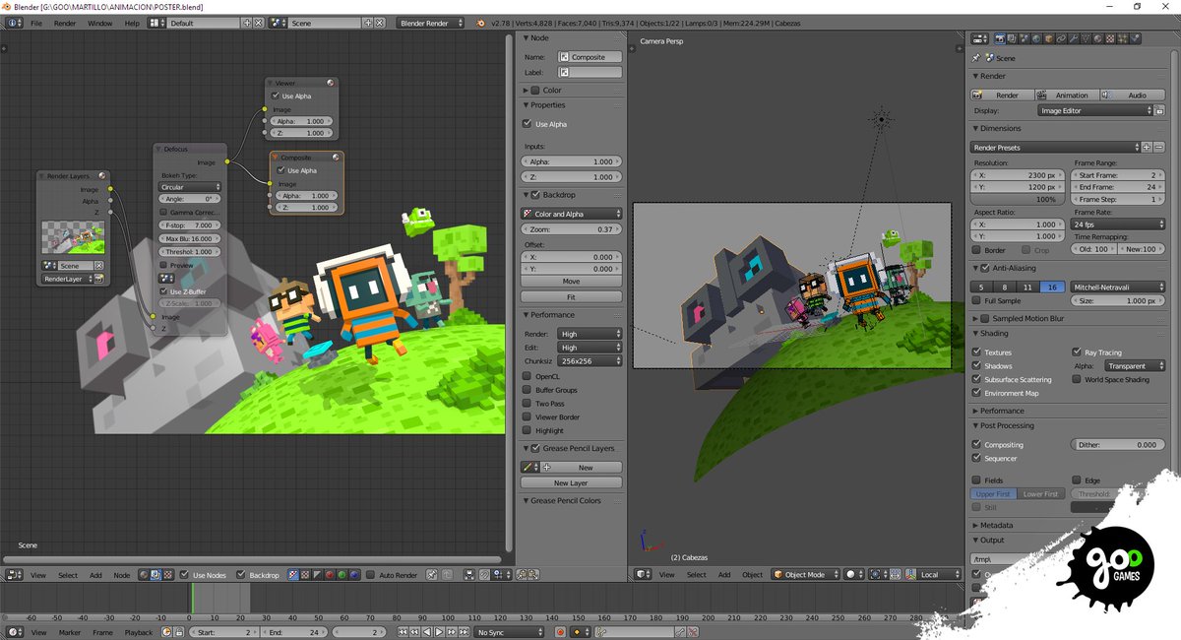Click the grease pencil New Layer button
The image size is (1181, 640).
571,482
